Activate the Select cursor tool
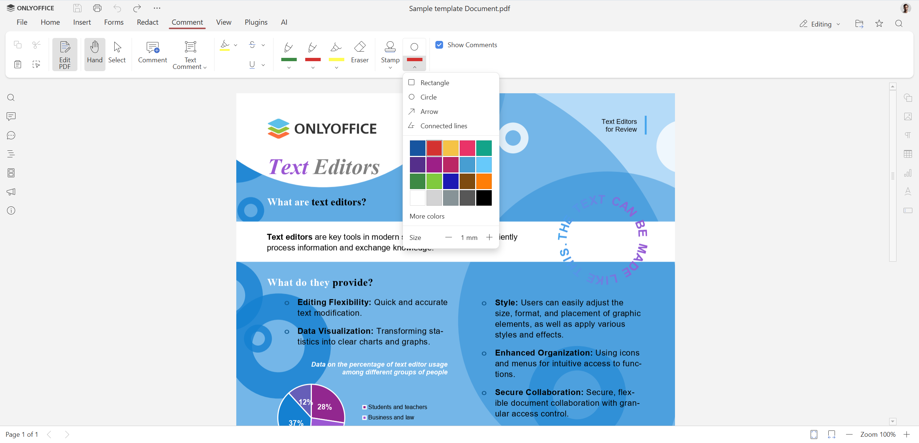The image size is (919, 443). [x=117, y=52]
